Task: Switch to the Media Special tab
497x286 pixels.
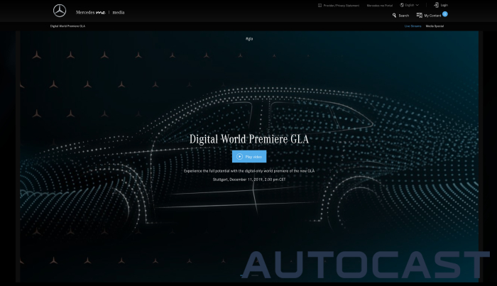Action: click(435, 26)
